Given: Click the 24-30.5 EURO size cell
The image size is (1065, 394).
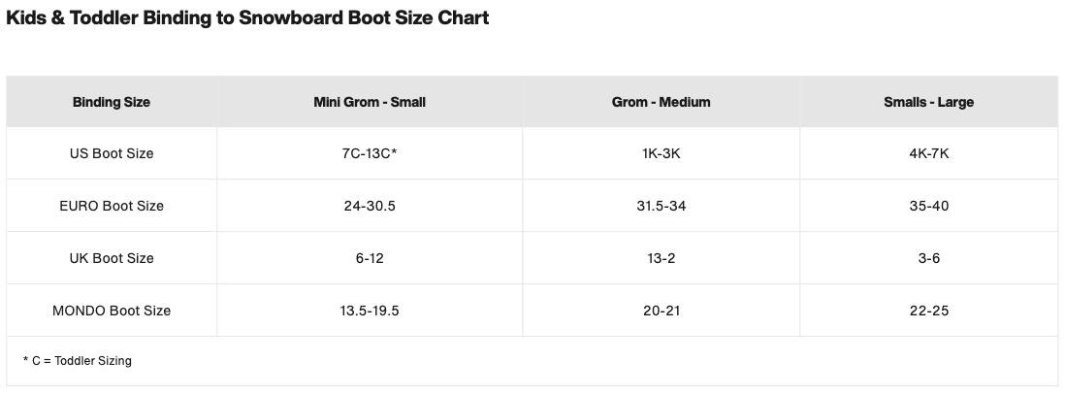Looking at the screenshot, I should [370, 206].
